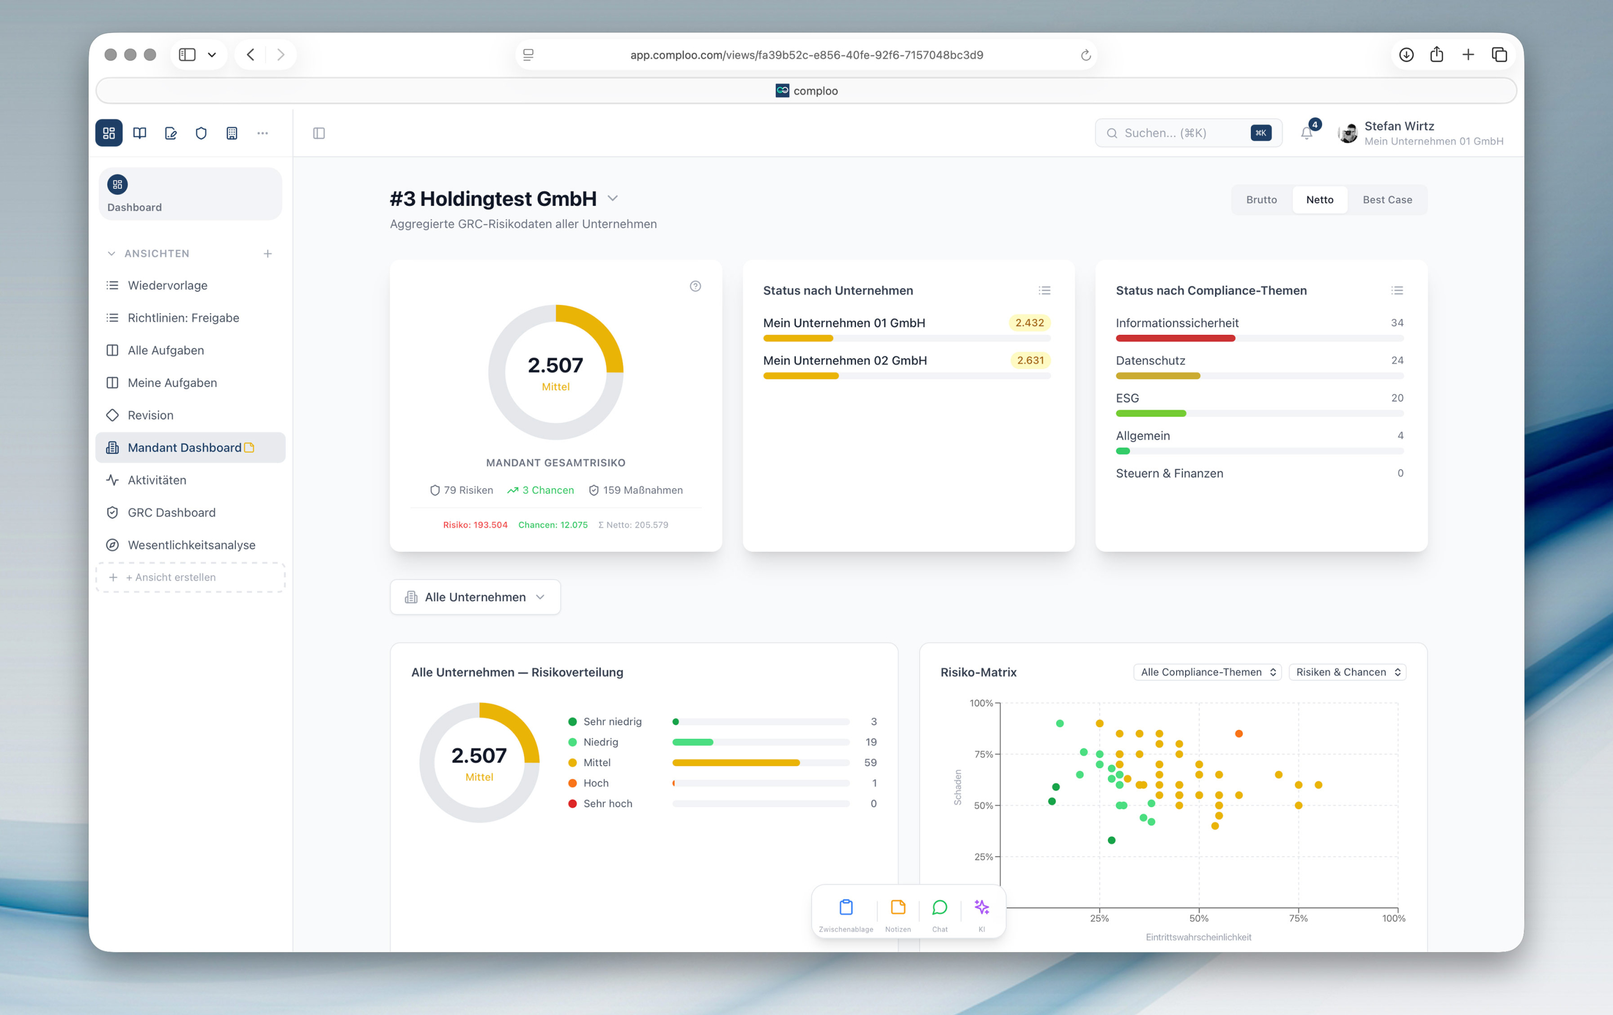The height and width of the screenshot is (1015, 1613).
Task: Open the Wesentlichkeitsanalyse view
Action: pos(191,545)
